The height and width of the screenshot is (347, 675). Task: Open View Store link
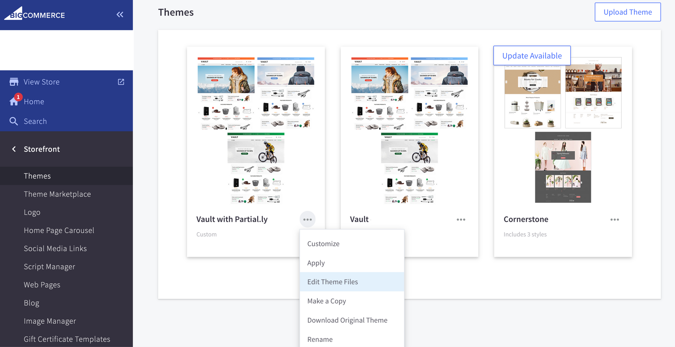click(42, 82)
